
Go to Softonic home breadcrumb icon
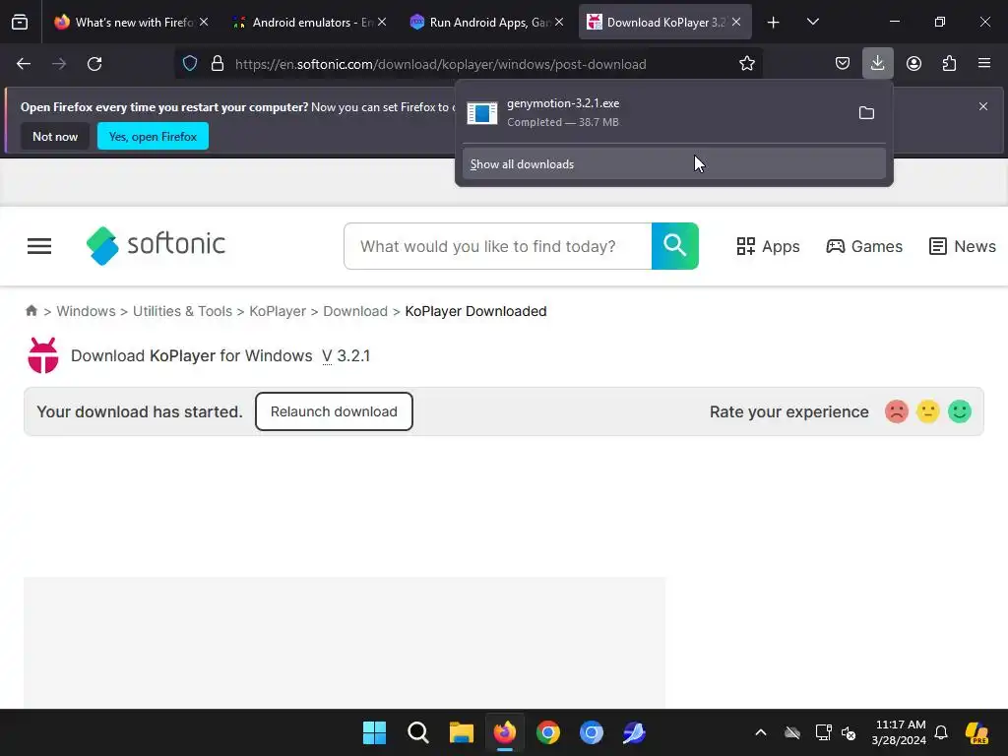pyautogui.click(x=31, y=311)
